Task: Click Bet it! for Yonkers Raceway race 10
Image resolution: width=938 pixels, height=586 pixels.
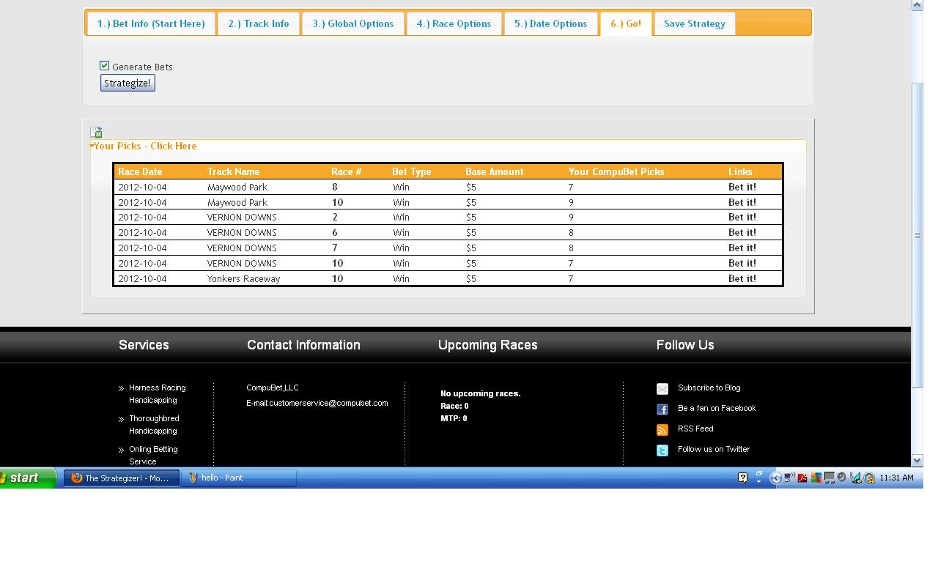Action: click(742, 278)
